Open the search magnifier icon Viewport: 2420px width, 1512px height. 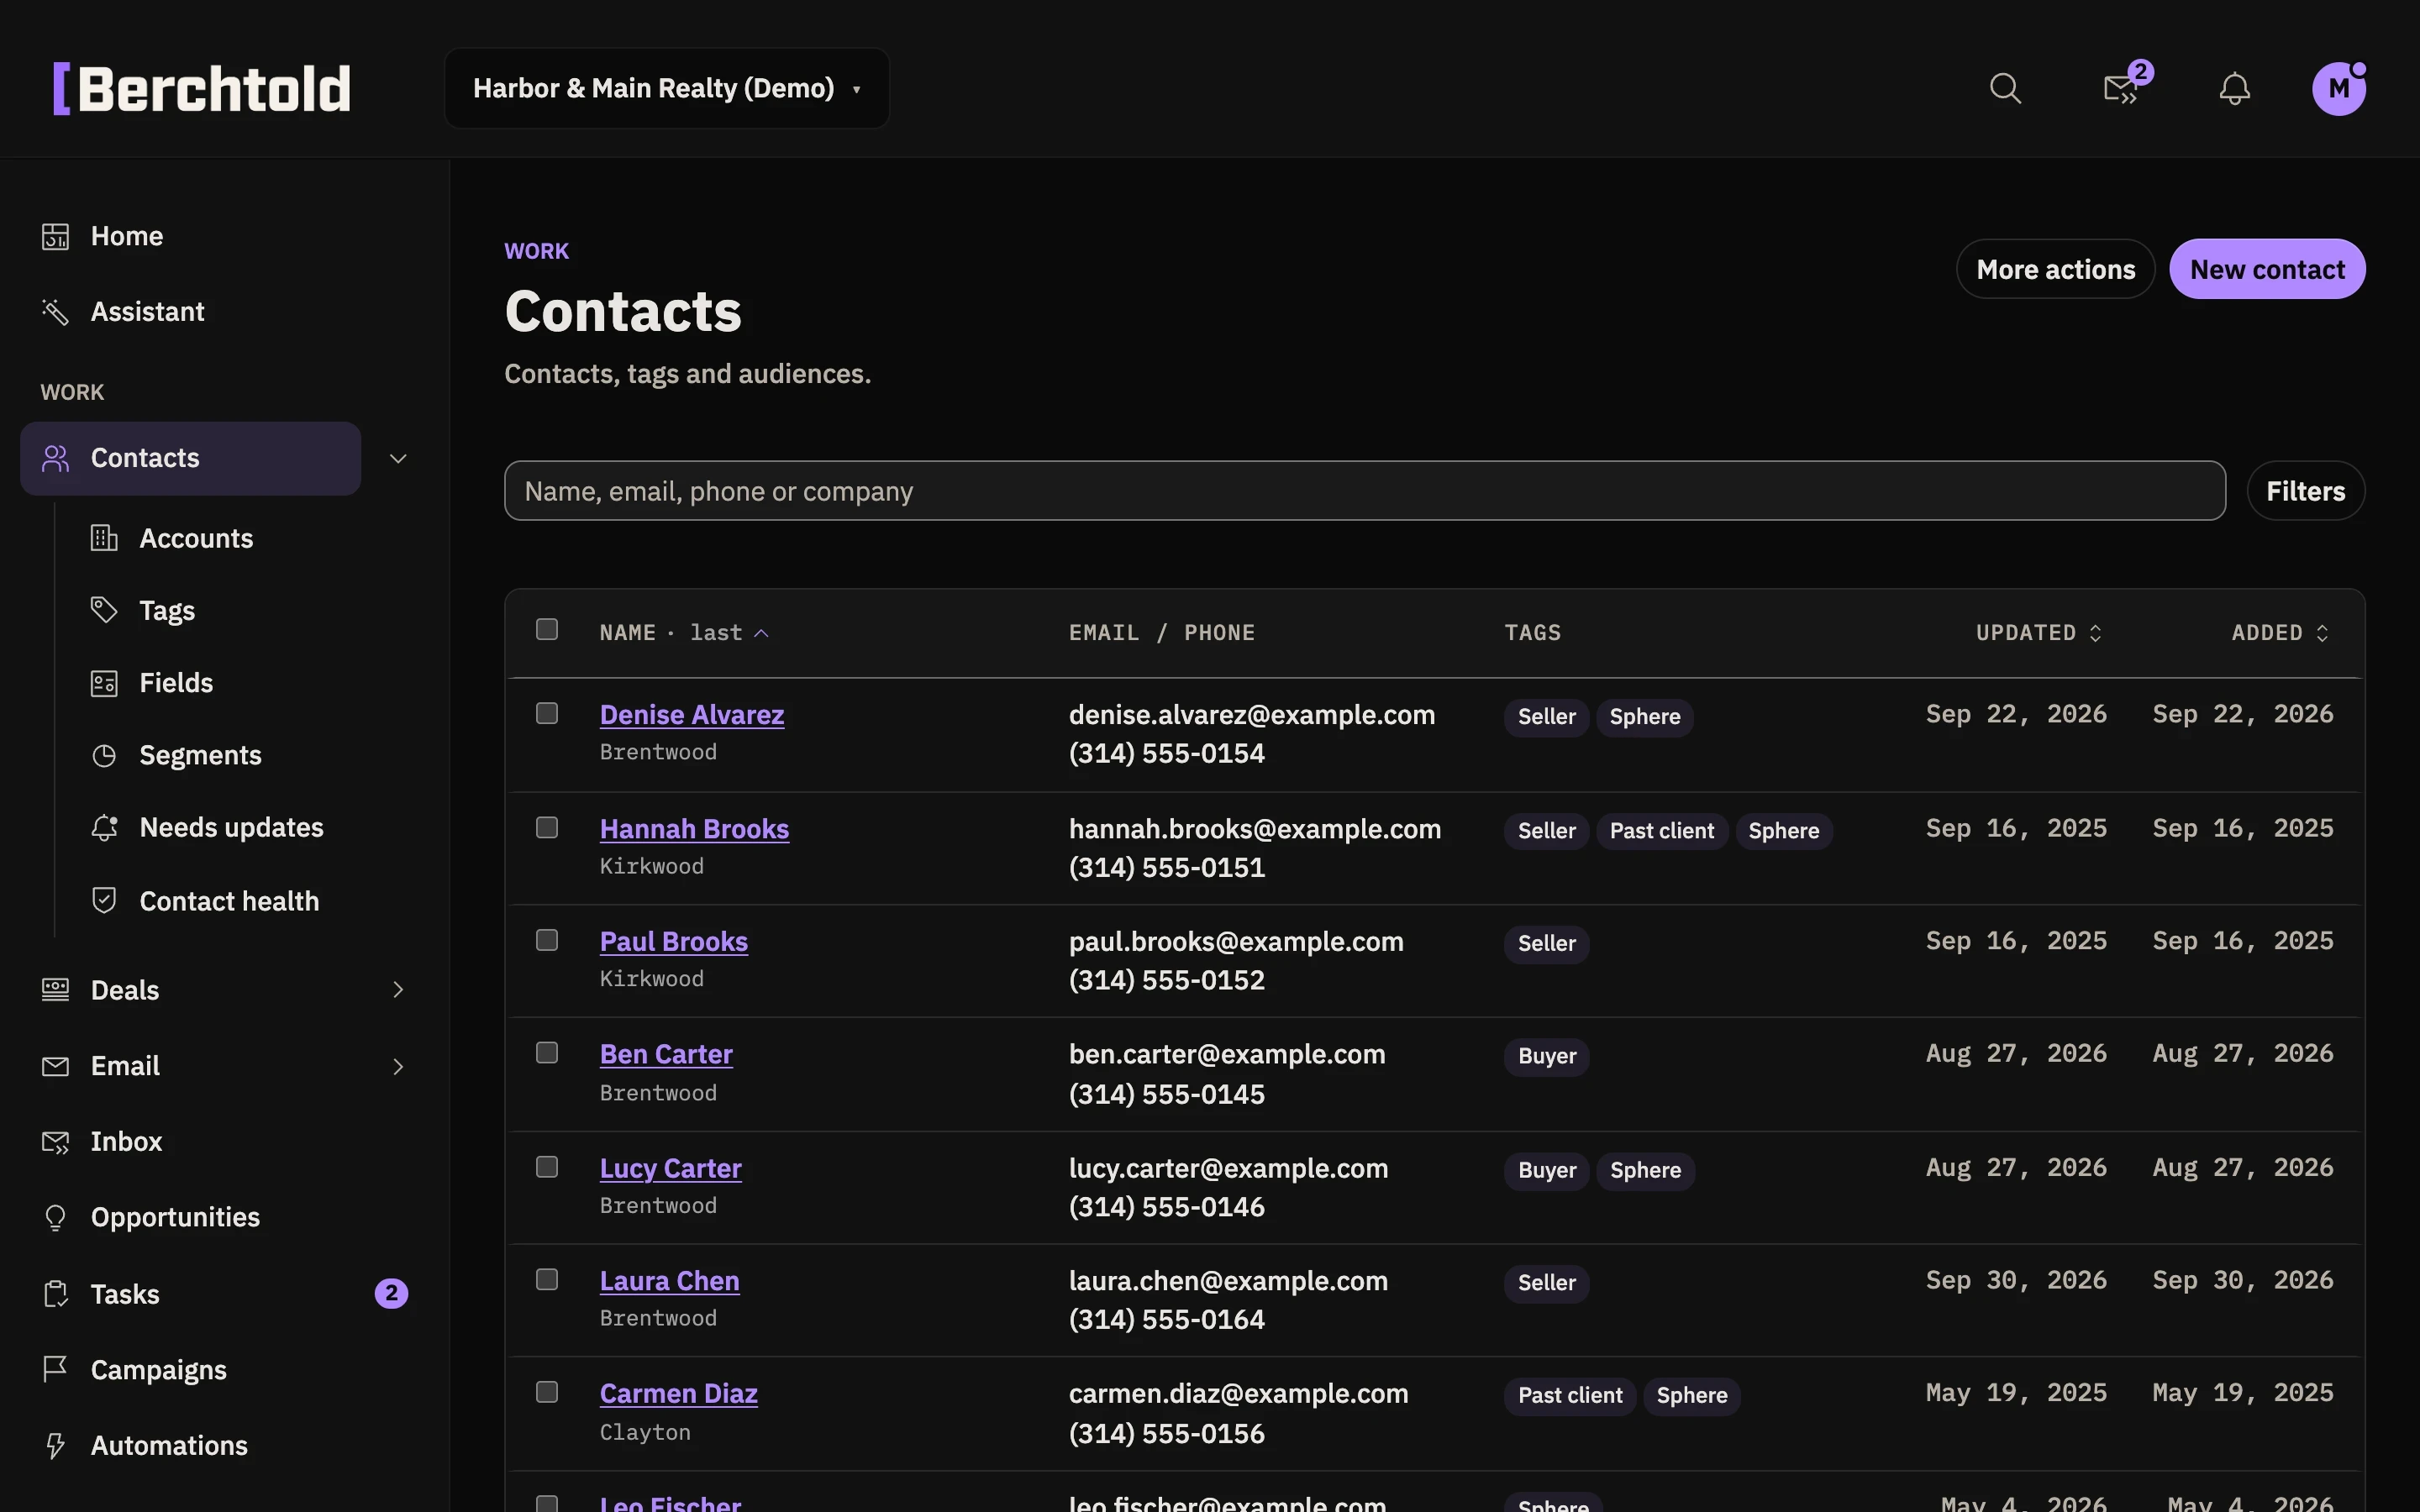click(x=2005, y=89)
